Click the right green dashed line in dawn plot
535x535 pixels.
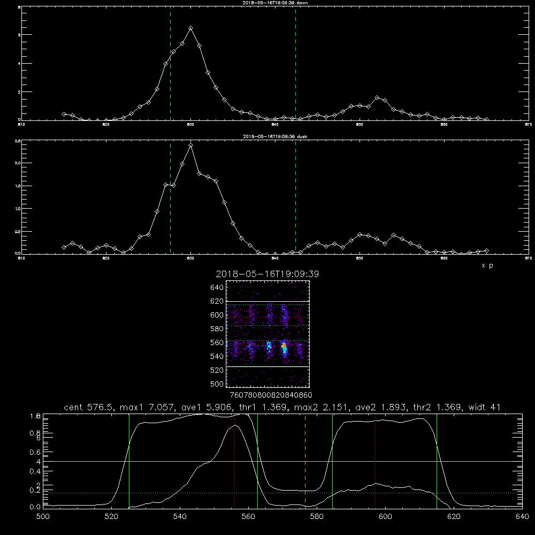pyautogui.click(x=295, y=63)
